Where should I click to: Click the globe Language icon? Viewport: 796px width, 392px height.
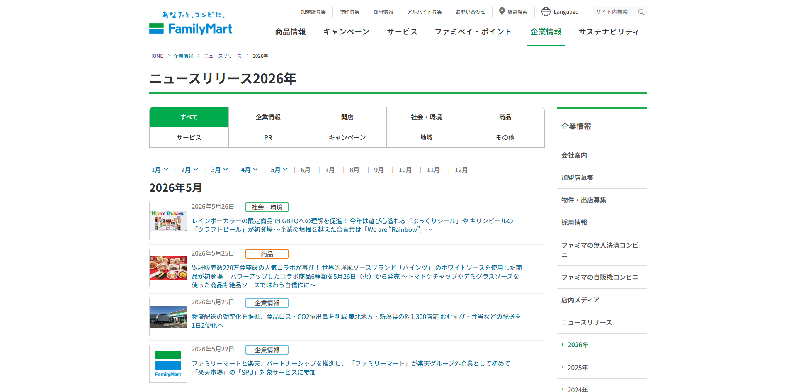(x=546, y=12)
